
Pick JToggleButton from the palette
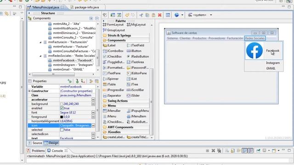(113, 62)
